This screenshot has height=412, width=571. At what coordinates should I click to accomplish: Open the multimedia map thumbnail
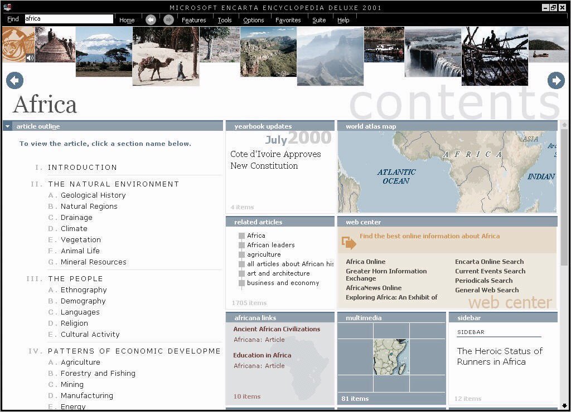[391, 357]
